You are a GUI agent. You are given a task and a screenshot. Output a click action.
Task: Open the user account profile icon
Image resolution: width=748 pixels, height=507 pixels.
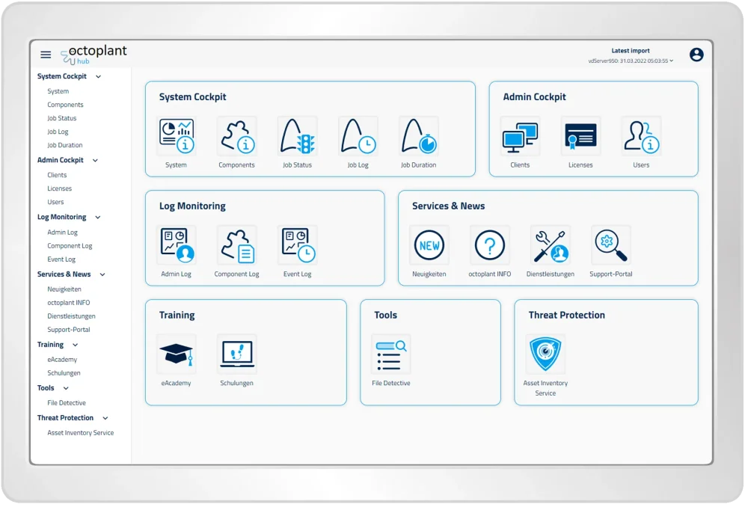pos(696,55)
